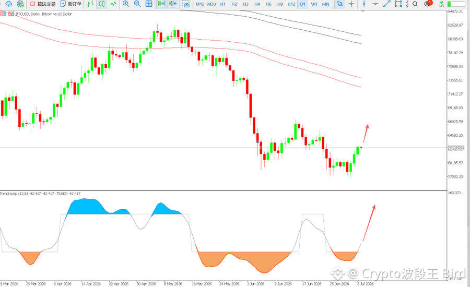
Task: Toggle auto scroll to chart end
Action: [x=161, y=4]
